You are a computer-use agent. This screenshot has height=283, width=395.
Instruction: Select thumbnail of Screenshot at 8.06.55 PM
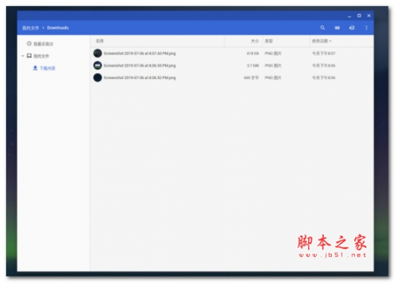(x=97, y=65)
